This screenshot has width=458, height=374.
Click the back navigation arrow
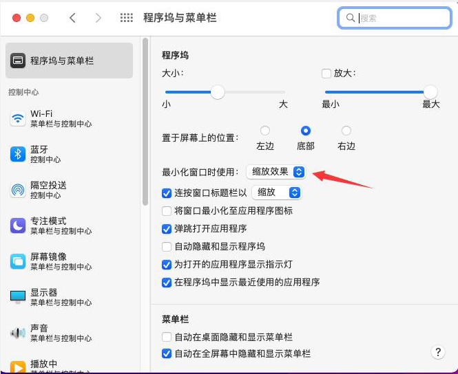click(72, 18)
